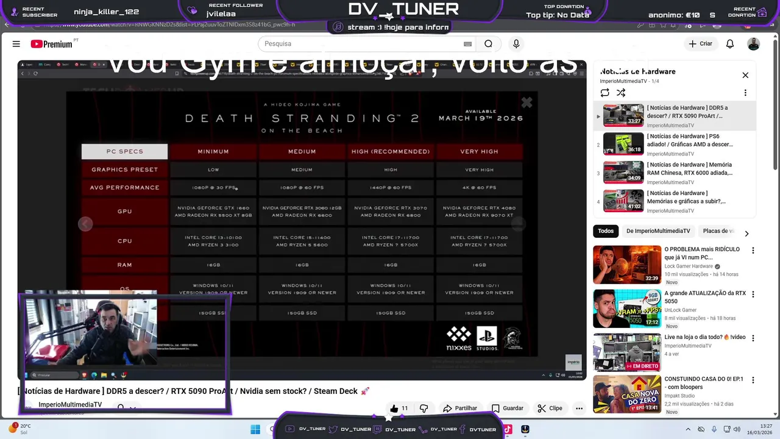Open the YouTube guide hamburger menu
Image resolution: width=780 pixels, height=439 pixels.
[x=16, y=44]
